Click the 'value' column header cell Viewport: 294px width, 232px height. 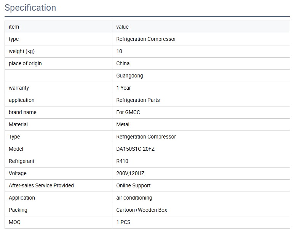122,27
